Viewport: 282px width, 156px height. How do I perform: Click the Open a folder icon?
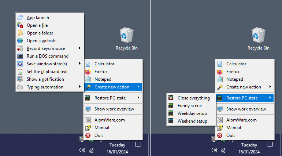(20, 33)
